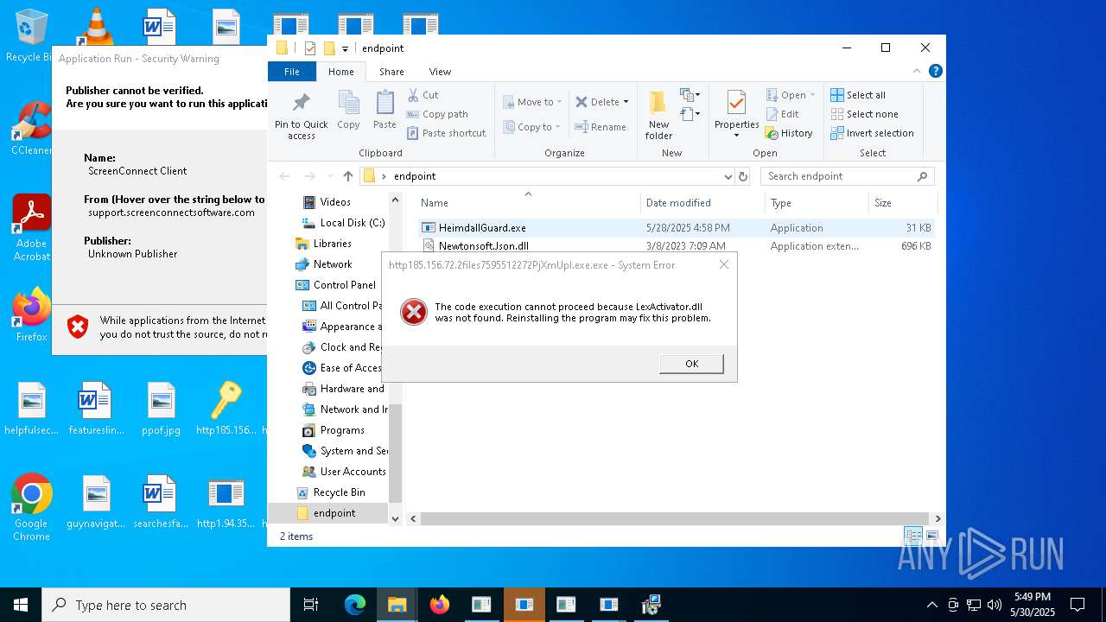1106x622 pixels.
Task: Click the New folder icon
Action: click(x=658, y=103)
